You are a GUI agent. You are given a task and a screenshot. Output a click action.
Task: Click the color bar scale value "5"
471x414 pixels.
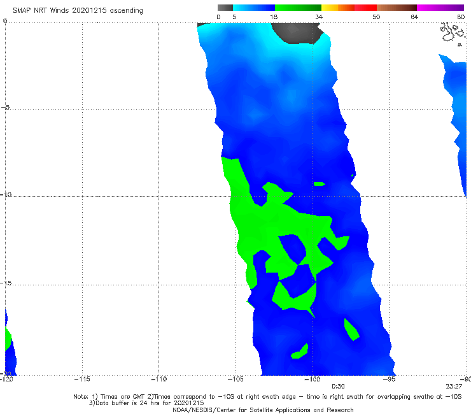click(234, 17)
